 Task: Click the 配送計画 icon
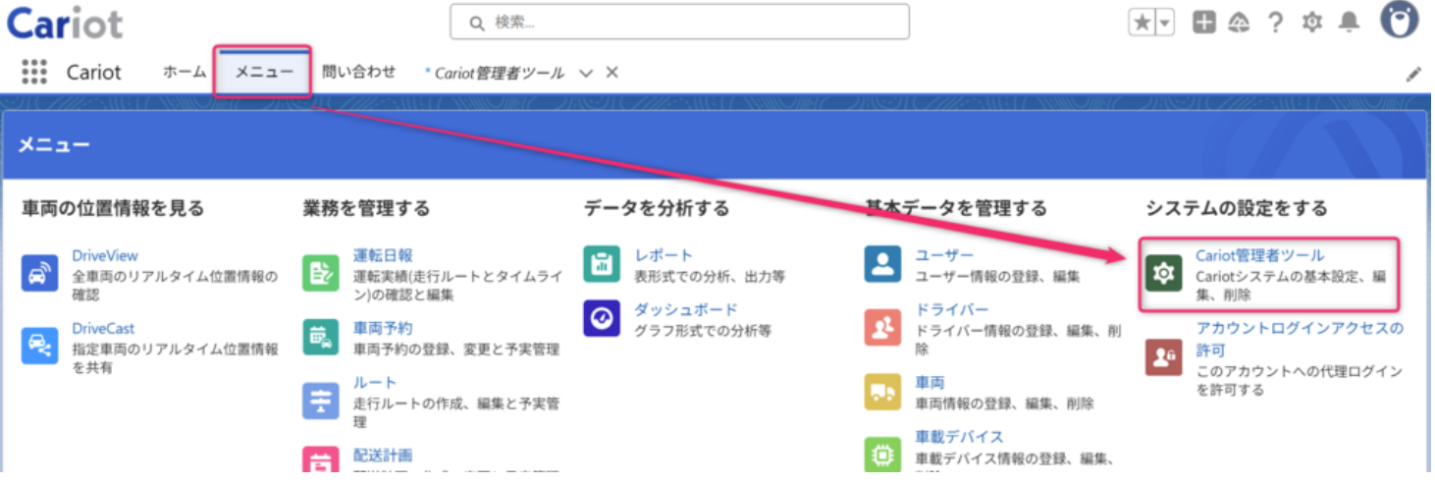coord(321,460)
